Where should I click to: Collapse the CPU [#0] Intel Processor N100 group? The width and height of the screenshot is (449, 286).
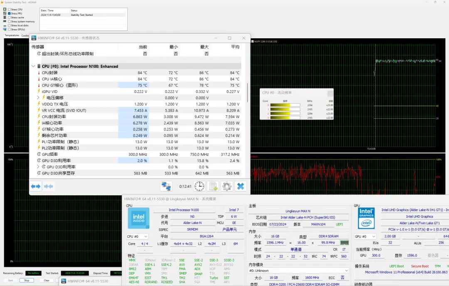click(x=33, y=66)
